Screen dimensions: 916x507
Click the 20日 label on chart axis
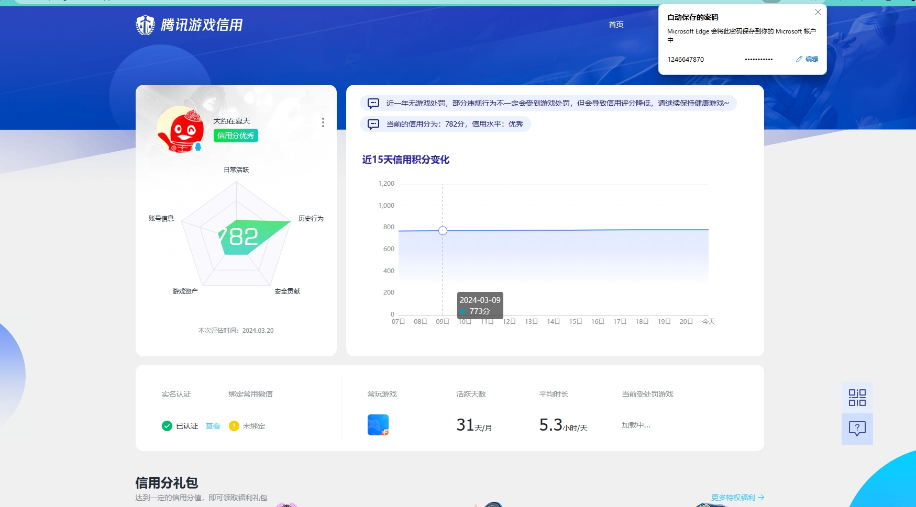click(x=686, y=322)
